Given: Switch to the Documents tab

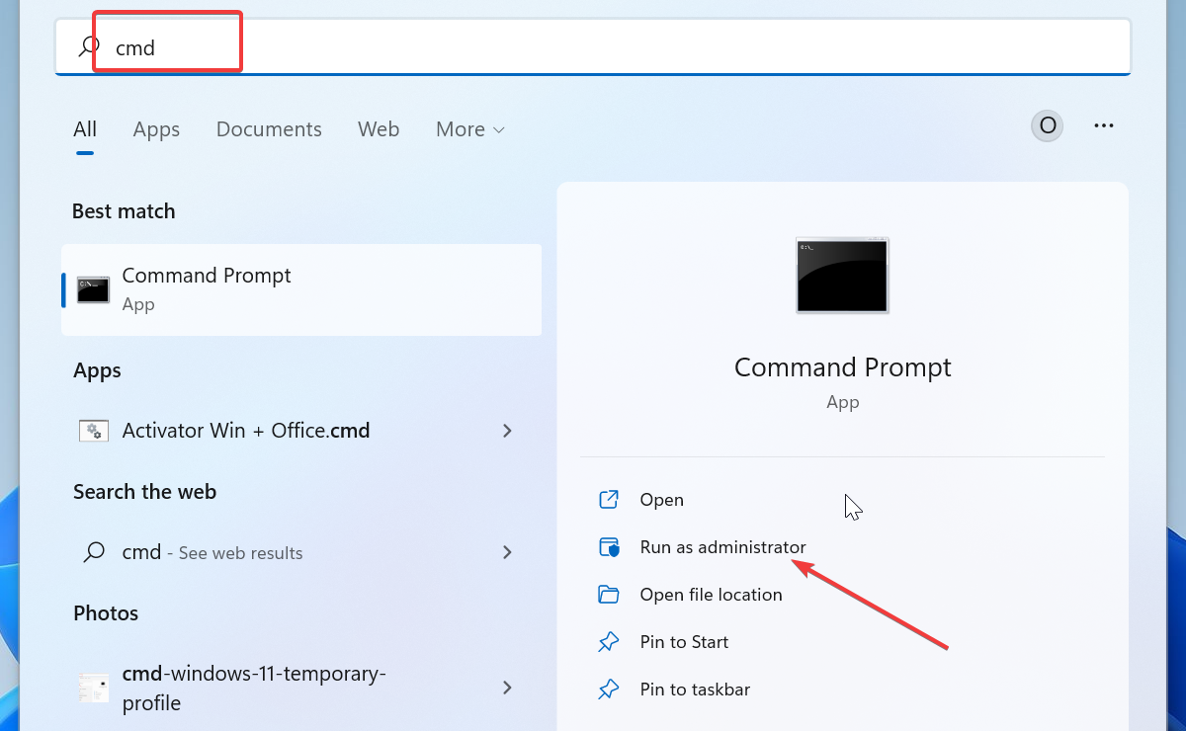Looking at the screenshot, I should pos(269,129).
